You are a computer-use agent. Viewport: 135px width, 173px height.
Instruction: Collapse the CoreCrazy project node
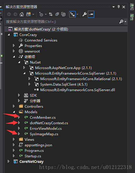tap(9, 35)
